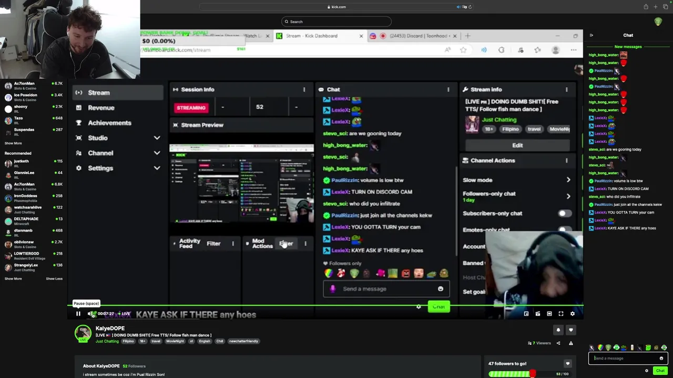Open Slow mode chevron in streamed dashboard
673x378 pixels.
tap(568, 180)
